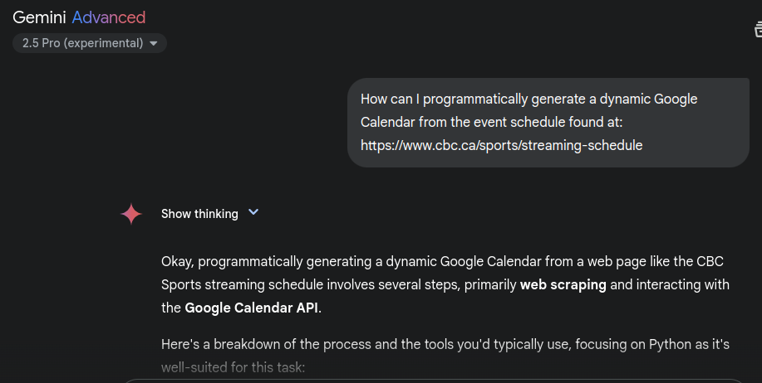
Task: Click the cbc.ca streaming-schedule URL in the prompt
Action: pyautogui.click(x=502, y=145)
